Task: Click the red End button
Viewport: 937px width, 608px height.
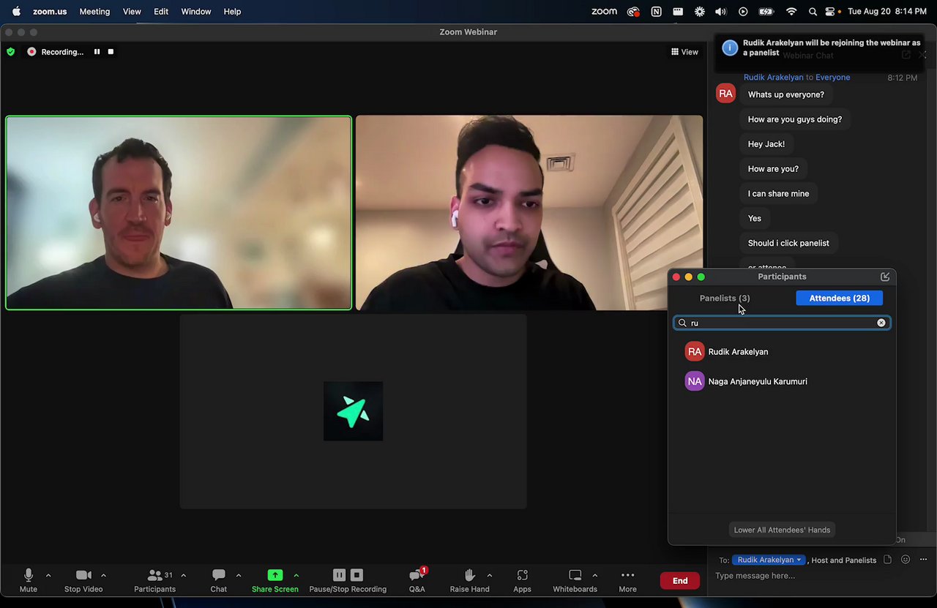Action: pos(680,580)
